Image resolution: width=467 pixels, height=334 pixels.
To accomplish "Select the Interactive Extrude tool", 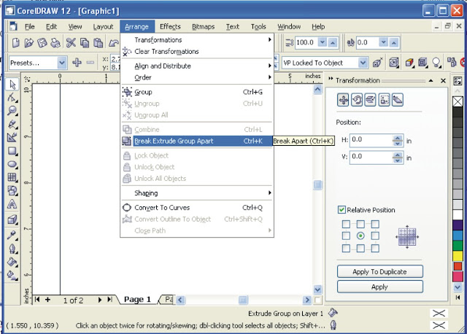I will [12, 220].
